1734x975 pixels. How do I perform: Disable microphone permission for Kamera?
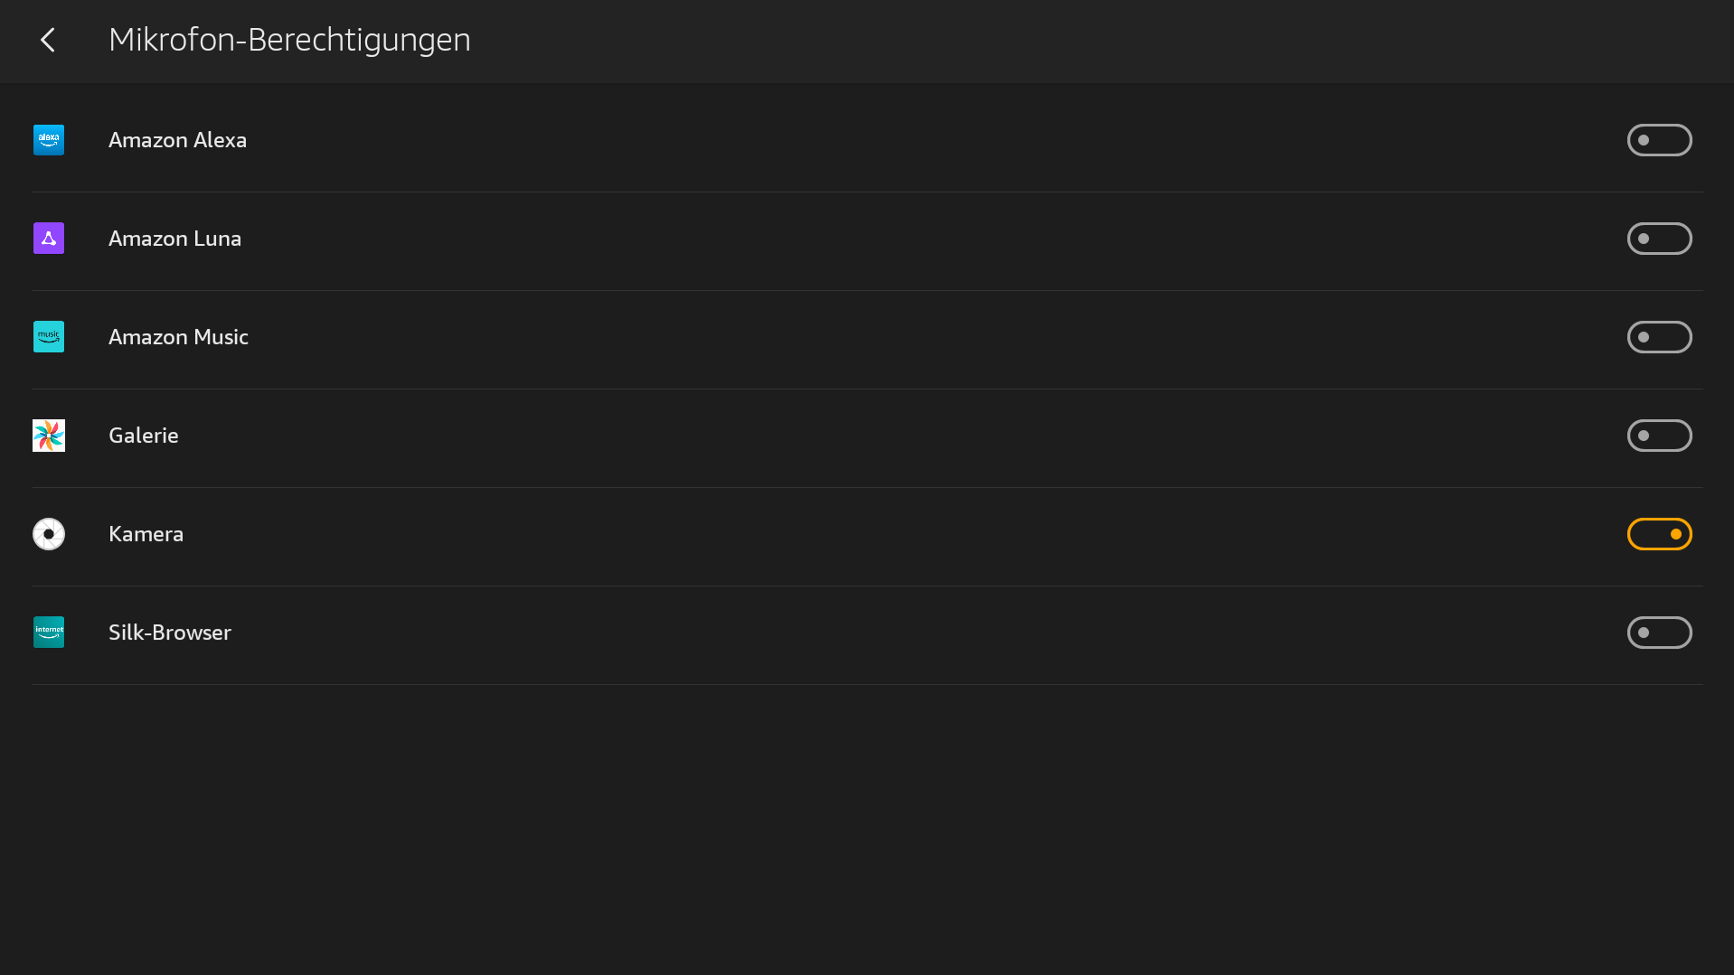pyautogui.click(x=1659, y=534)
